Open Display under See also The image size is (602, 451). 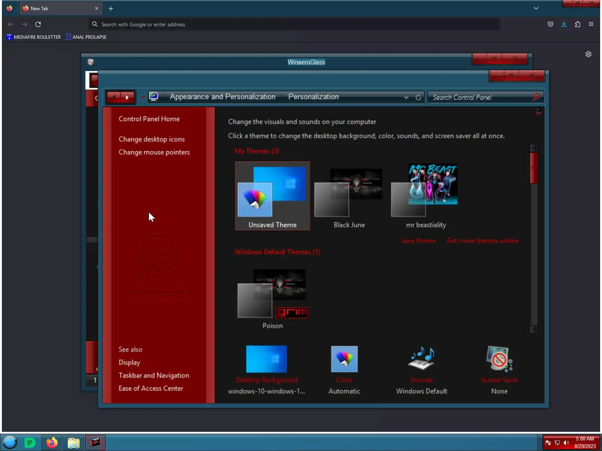[x=129, y=362]
